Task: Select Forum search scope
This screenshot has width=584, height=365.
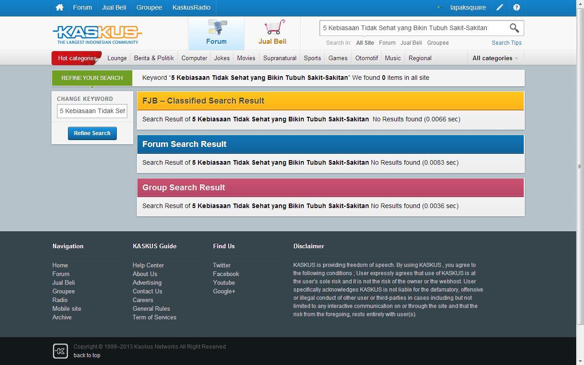Action: pos(387,43)
